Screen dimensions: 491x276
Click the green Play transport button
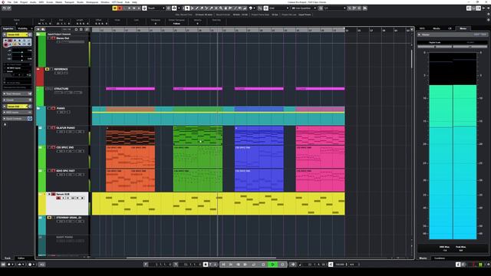pyautogui.click(x=273, y=264)
